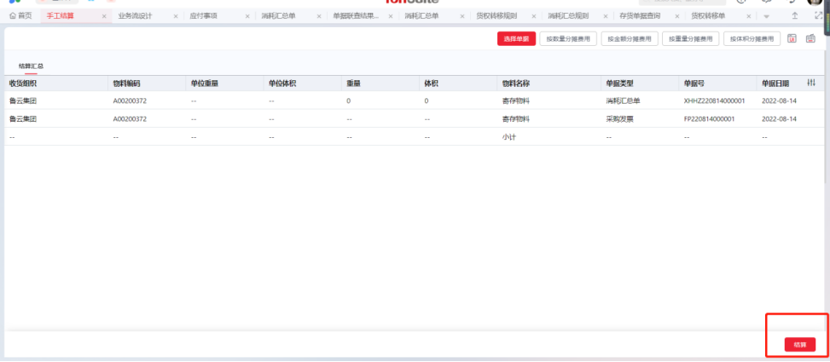The image size is (830, 362).
Task: Select the 结算汇总 sub-tab
Action: (31, 66)
